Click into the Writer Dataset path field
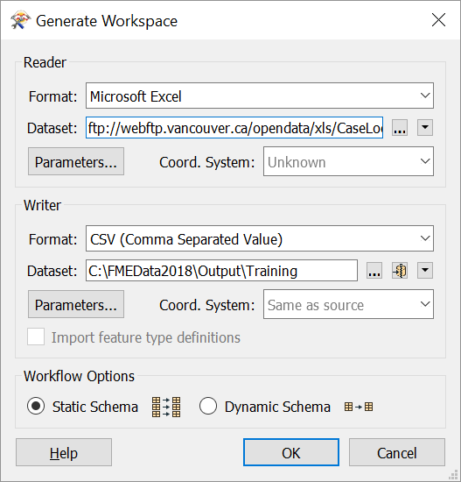 tap(221, 271)
